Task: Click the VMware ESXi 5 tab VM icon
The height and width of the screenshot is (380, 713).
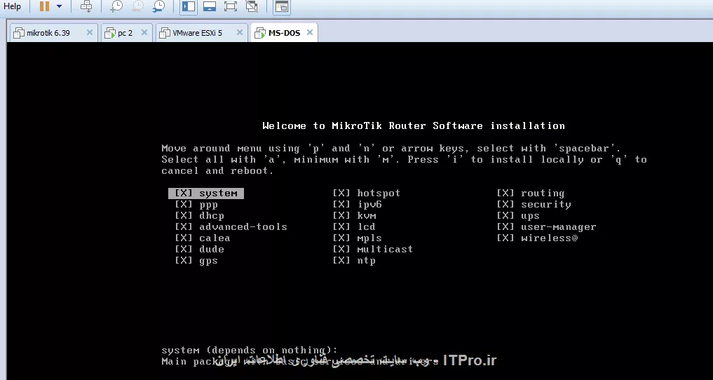Action: pyautogui.click(x=164, y=33)
